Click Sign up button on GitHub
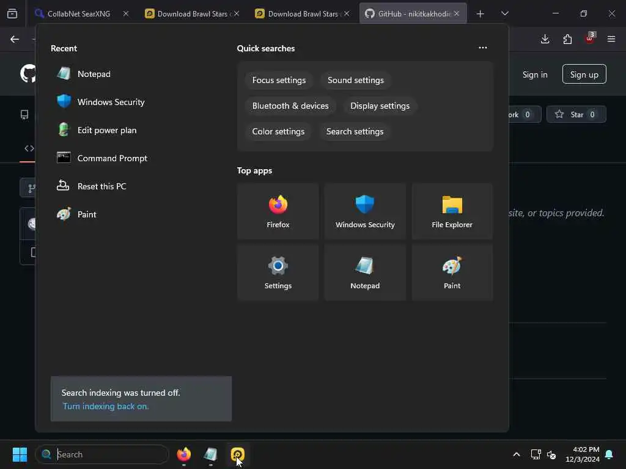 coord(584,74)
